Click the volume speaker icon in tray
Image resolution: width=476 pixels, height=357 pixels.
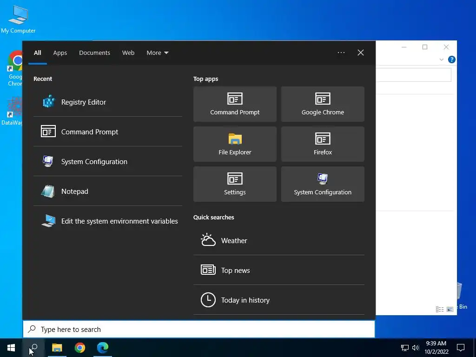click(415, 348)
